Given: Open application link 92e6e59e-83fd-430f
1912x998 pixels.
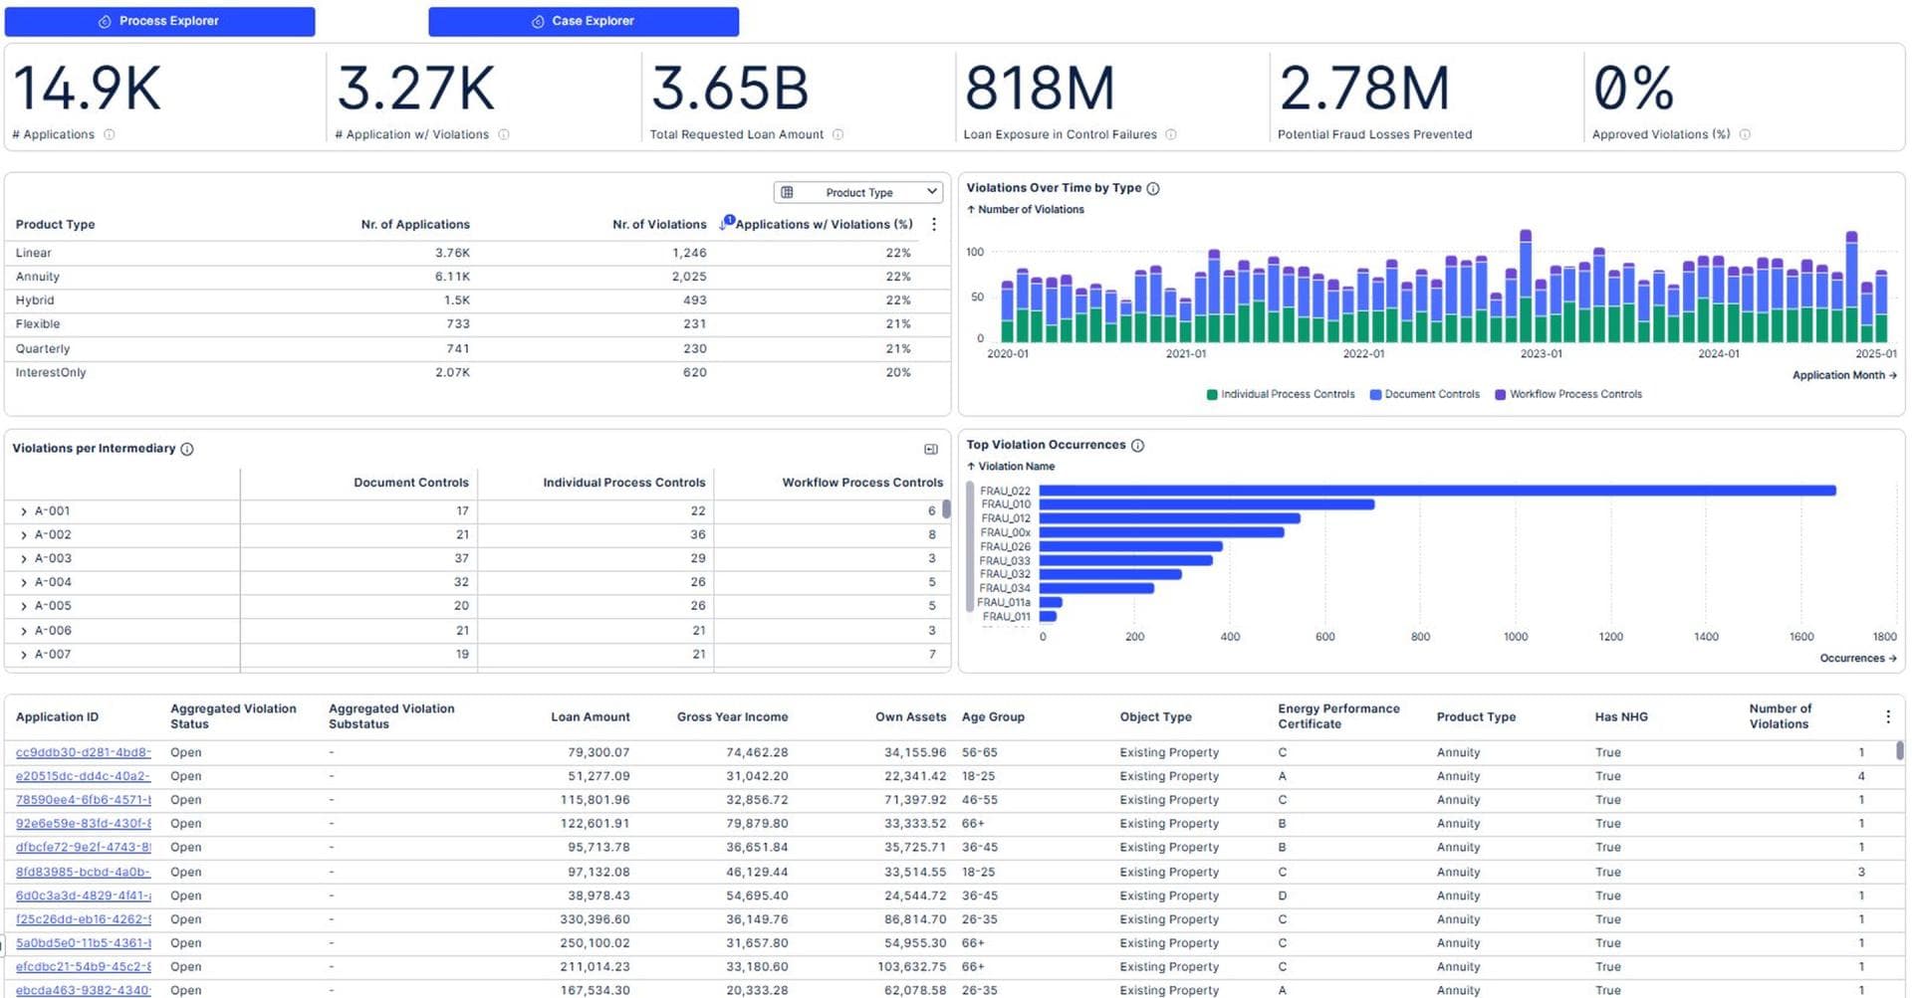Looking at the screenshot, I should click(x=84, y=824).
